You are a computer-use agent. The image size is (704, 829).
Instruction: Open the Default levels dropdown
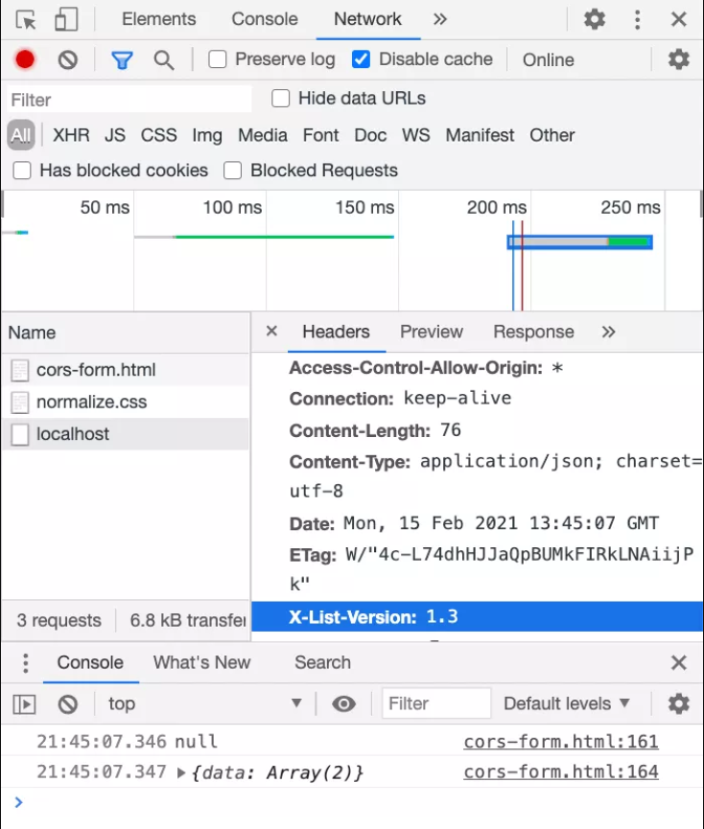[x=566, y=703]
